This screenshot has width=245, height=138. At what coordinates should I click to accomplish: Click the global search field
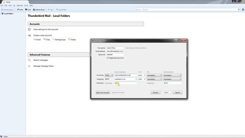186,10
